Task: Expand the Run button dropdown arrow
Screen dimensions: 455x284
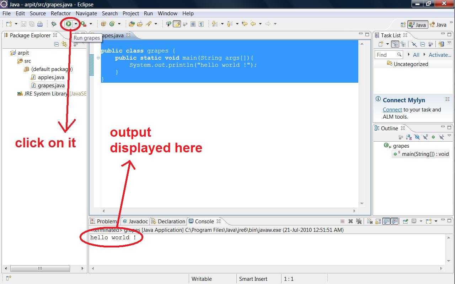Action: [x=76, y=24]
